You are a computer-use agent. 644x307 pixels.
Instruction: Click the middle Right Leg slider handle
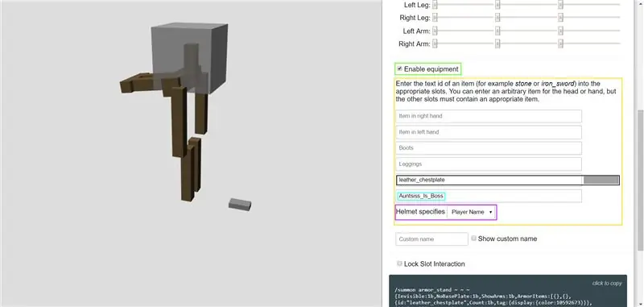497,18
